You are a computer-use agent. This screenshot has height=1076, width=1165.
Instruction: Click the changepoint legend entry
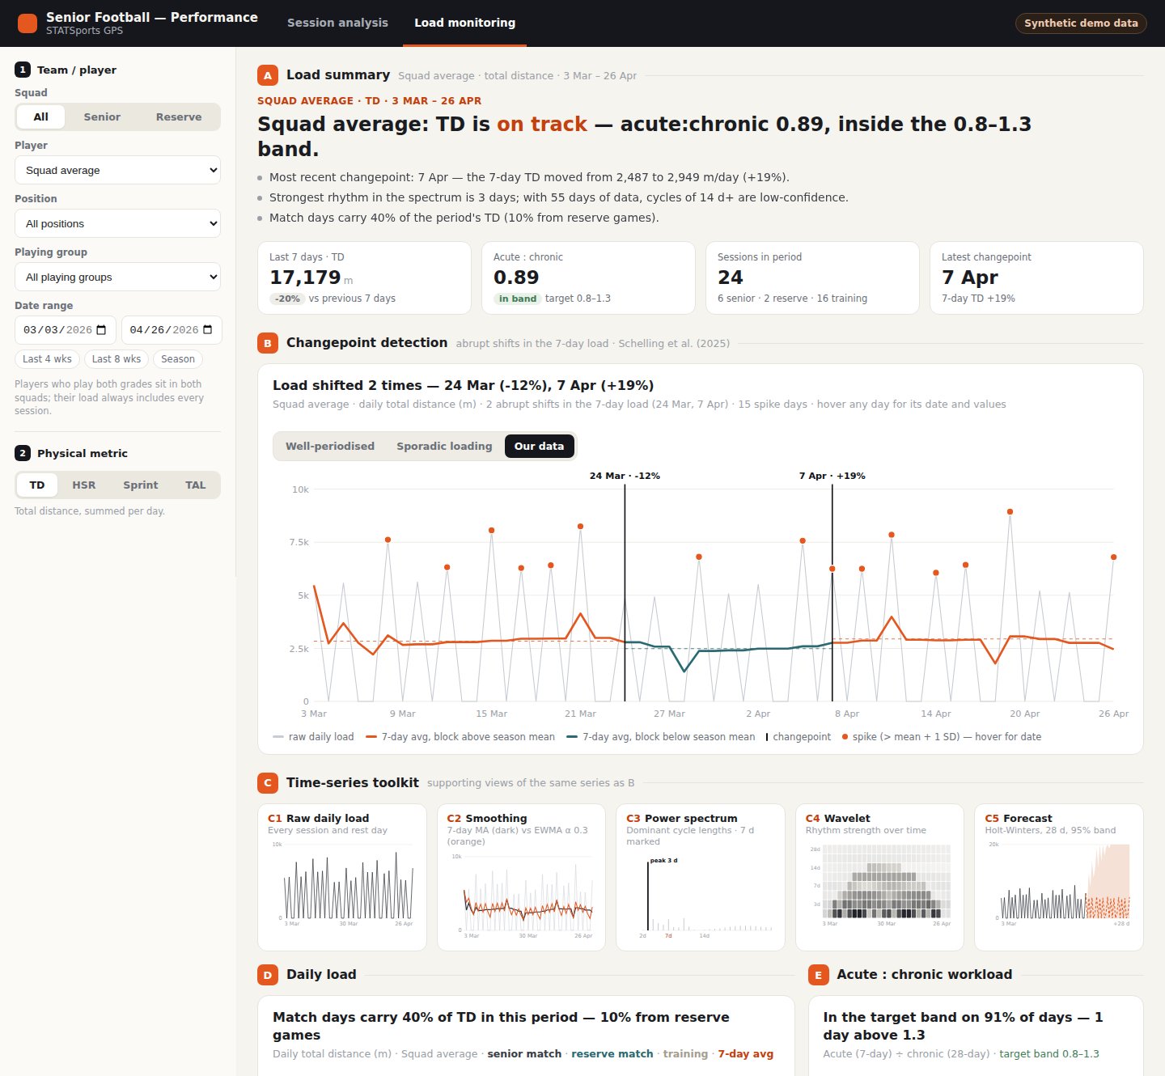click(x=799, y=737)
